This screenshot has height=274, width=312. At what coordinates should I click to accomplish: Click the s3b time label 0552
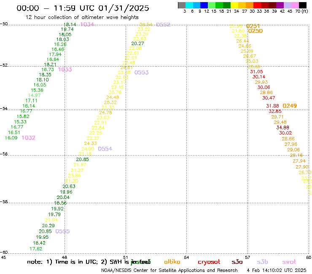tap(163, 24)
